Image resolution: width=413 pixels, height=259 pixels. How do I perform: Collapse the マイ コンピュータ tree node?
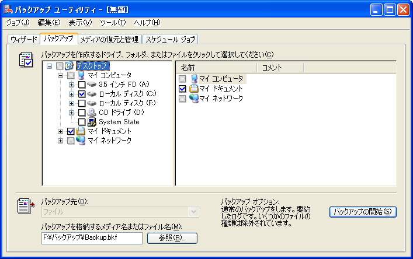60,75
